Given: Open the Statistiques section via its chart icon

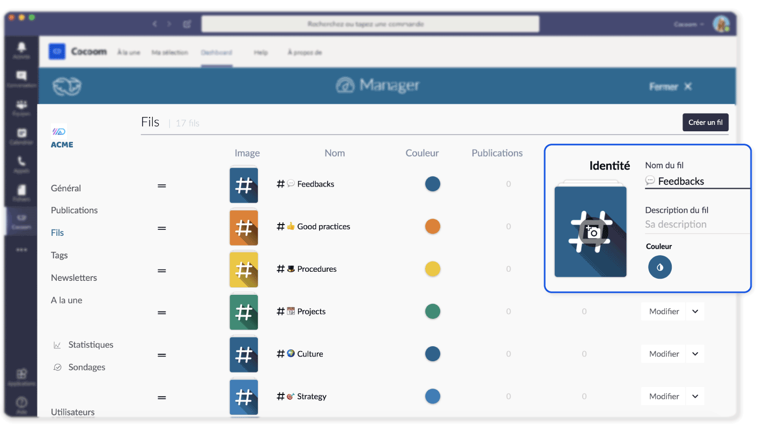Looking at the screenshot, I should [x=57, y=345].
